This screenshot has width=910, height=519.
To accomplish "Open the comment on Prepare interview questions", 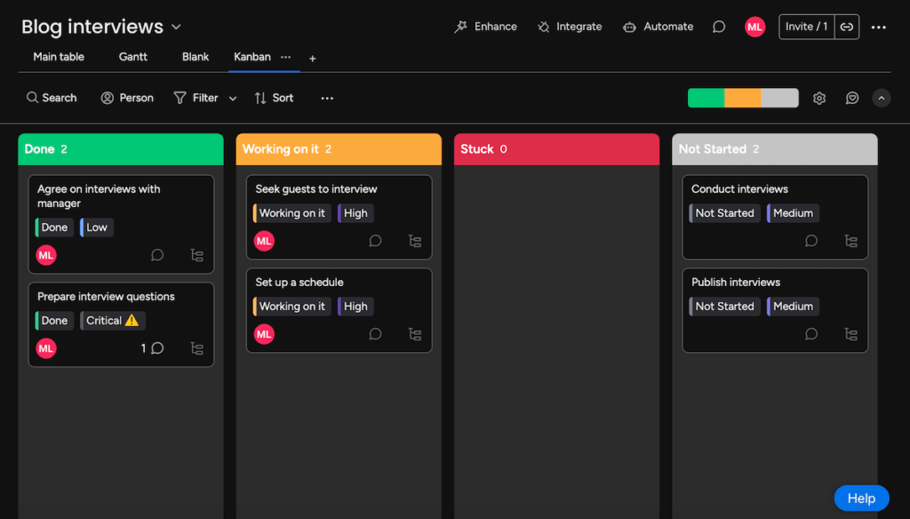I will 156,347.
